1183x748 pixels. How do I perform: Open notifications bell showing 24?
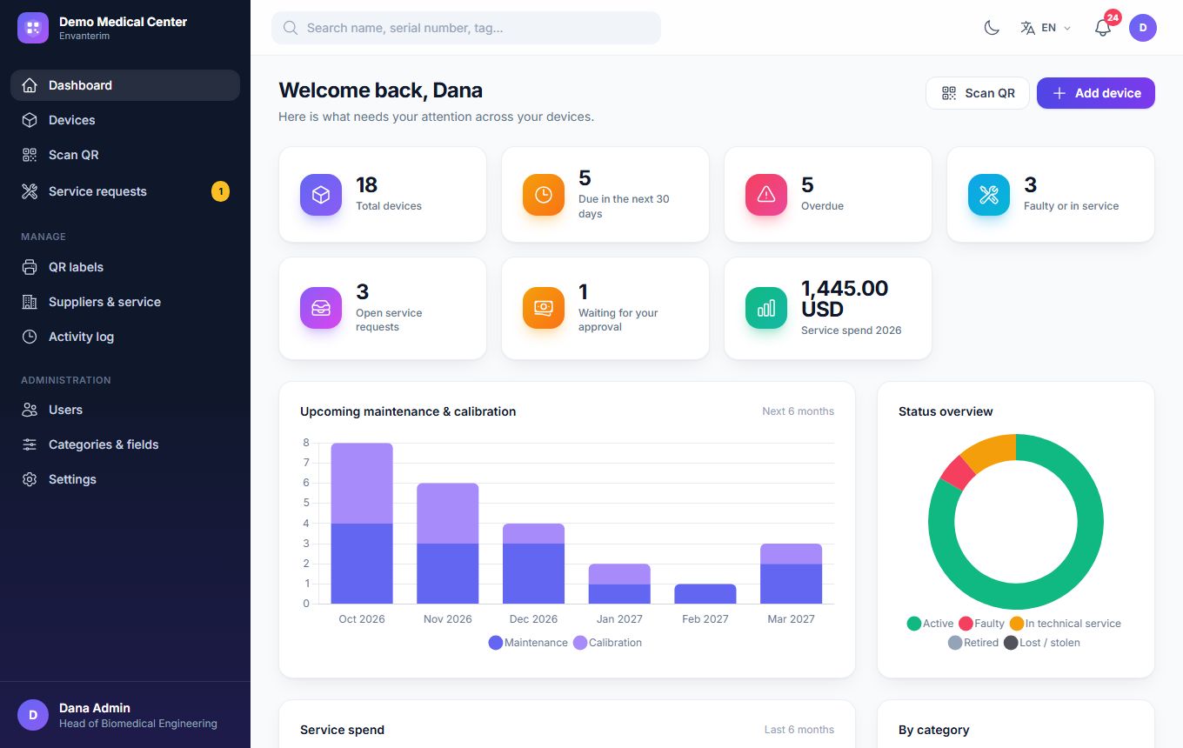[1103, 28]
